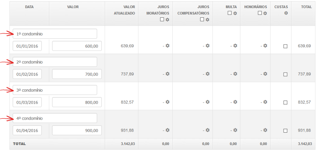
Task: Click the 01/02/2016 date field
Action: pyautogui.click(x=27, y=74)
